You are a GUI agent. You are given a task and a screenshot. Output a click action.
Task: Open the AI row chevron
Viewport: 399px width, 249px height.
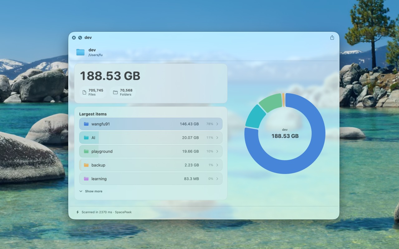tap(217, 138)
